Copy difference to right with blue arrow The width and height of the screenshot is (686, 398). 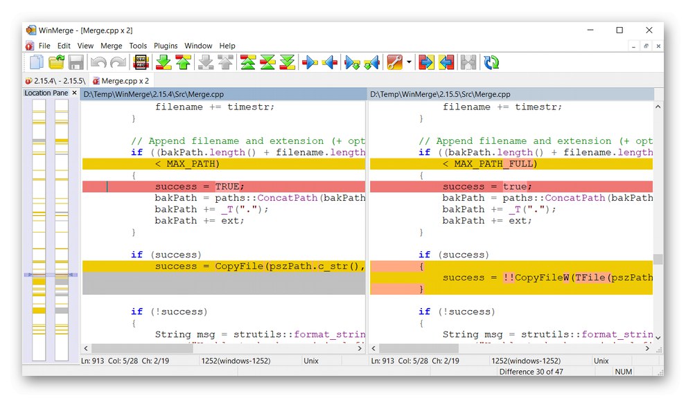310,63
